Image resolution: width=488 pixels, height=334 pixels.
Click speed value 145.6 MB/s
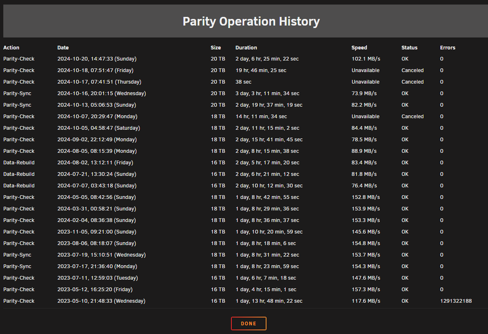[x=366, y=232]
